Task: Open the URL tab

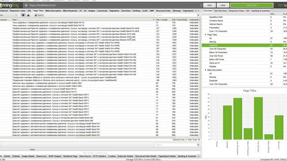Action: point(29,11)
